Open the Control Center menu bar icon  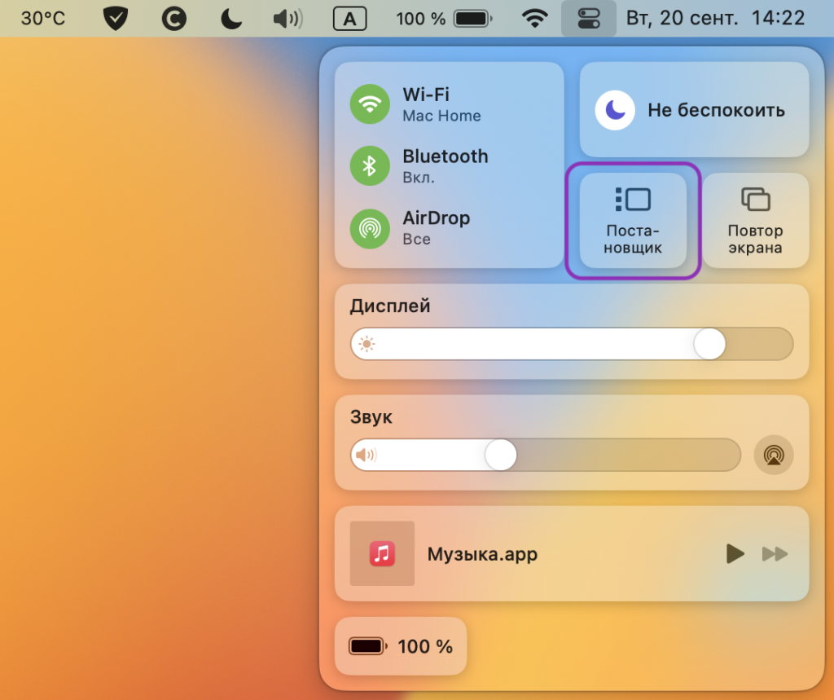[x=588, y=19]
